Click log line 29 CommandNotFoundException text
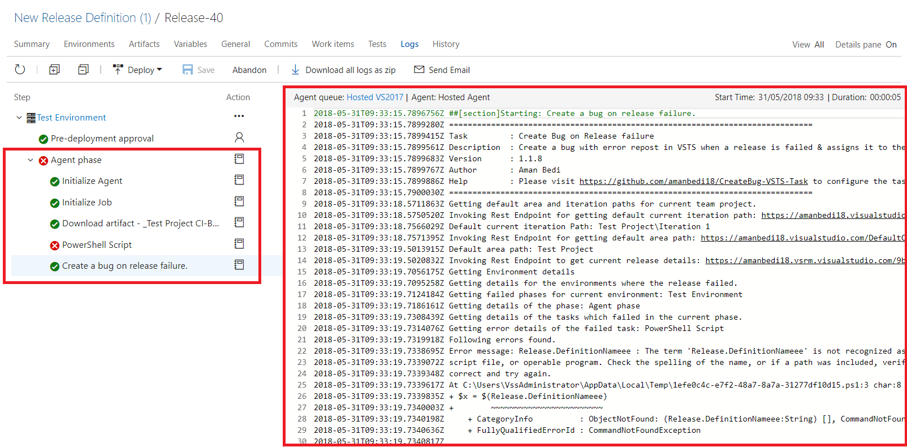The width and height of the screenshot is (907, 447). click(645, 430)
